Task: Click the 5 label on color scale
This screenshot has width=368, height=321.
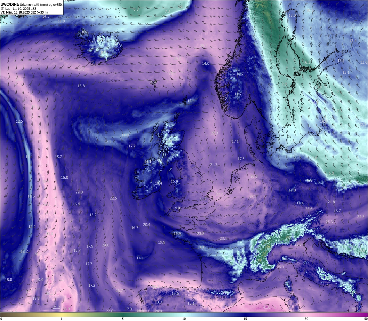Action: click(123, 319)
